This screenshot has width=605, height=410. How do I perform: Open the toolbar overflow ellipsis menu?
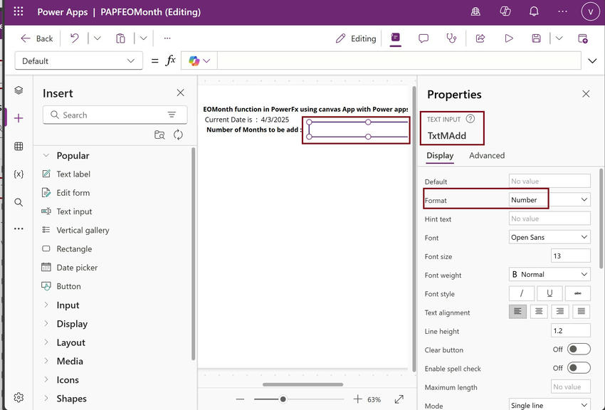(167, 38)
